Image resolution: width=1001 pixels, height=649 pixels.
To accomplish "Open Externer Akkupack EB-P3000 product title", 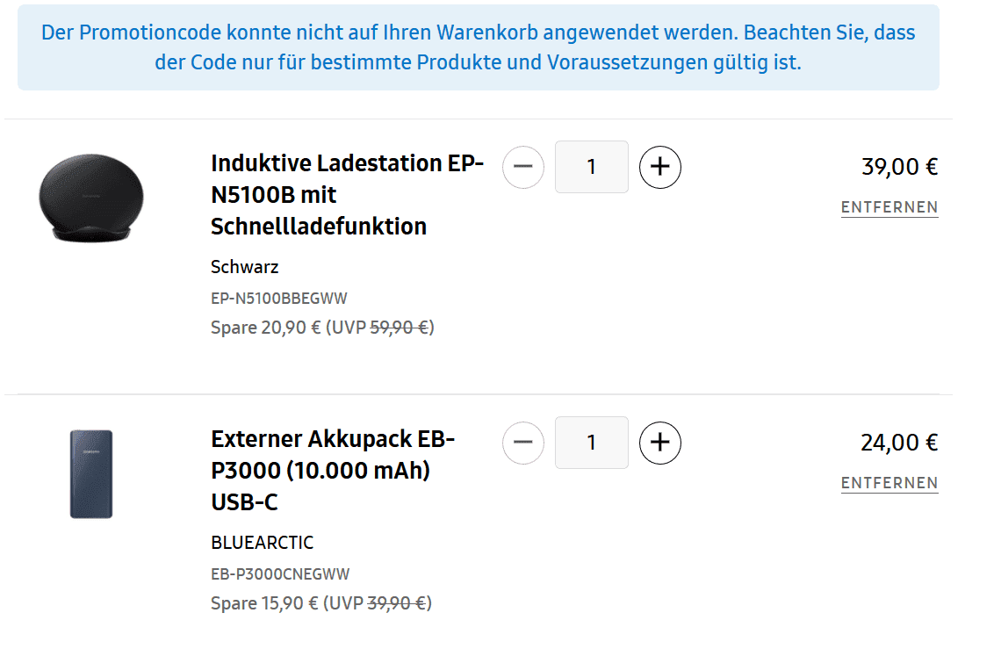I will click(x=333, y=471).
